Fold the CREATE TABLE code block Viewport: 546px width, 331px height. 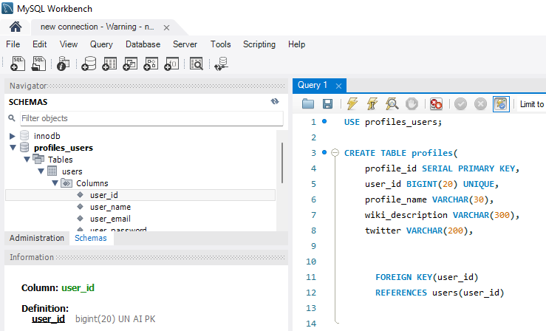335,152
